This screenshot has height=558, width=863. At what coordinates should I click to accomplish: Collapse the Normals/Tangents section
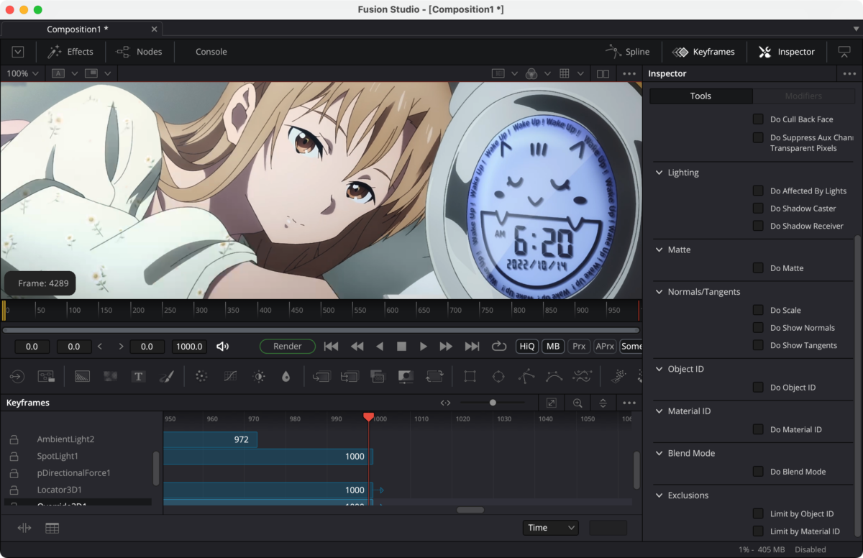point(659,292)
